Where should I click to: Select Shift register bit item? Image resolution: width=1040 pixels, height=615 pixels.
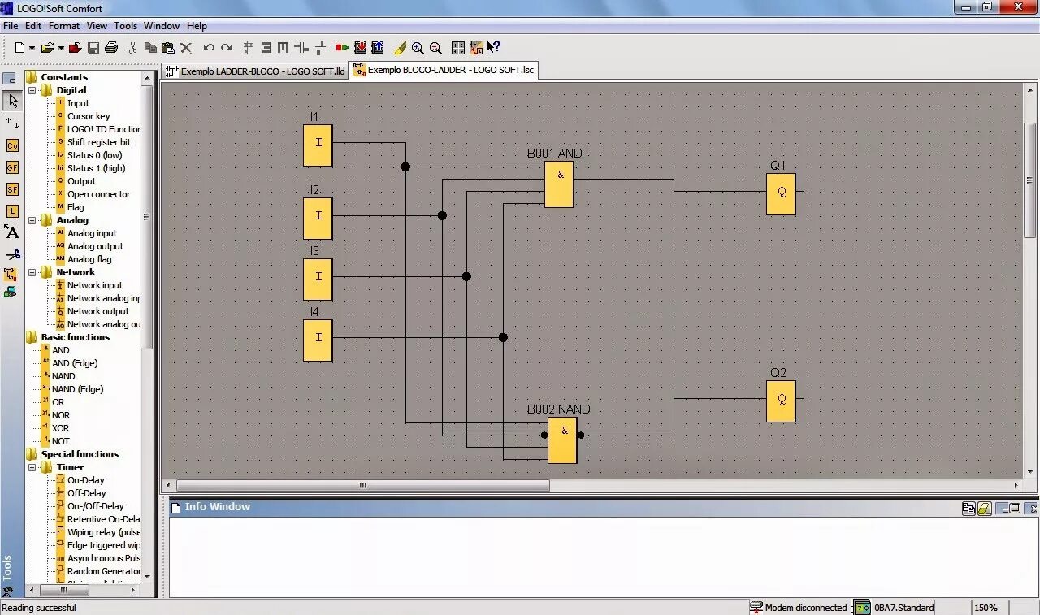click(x=98, y=142)
